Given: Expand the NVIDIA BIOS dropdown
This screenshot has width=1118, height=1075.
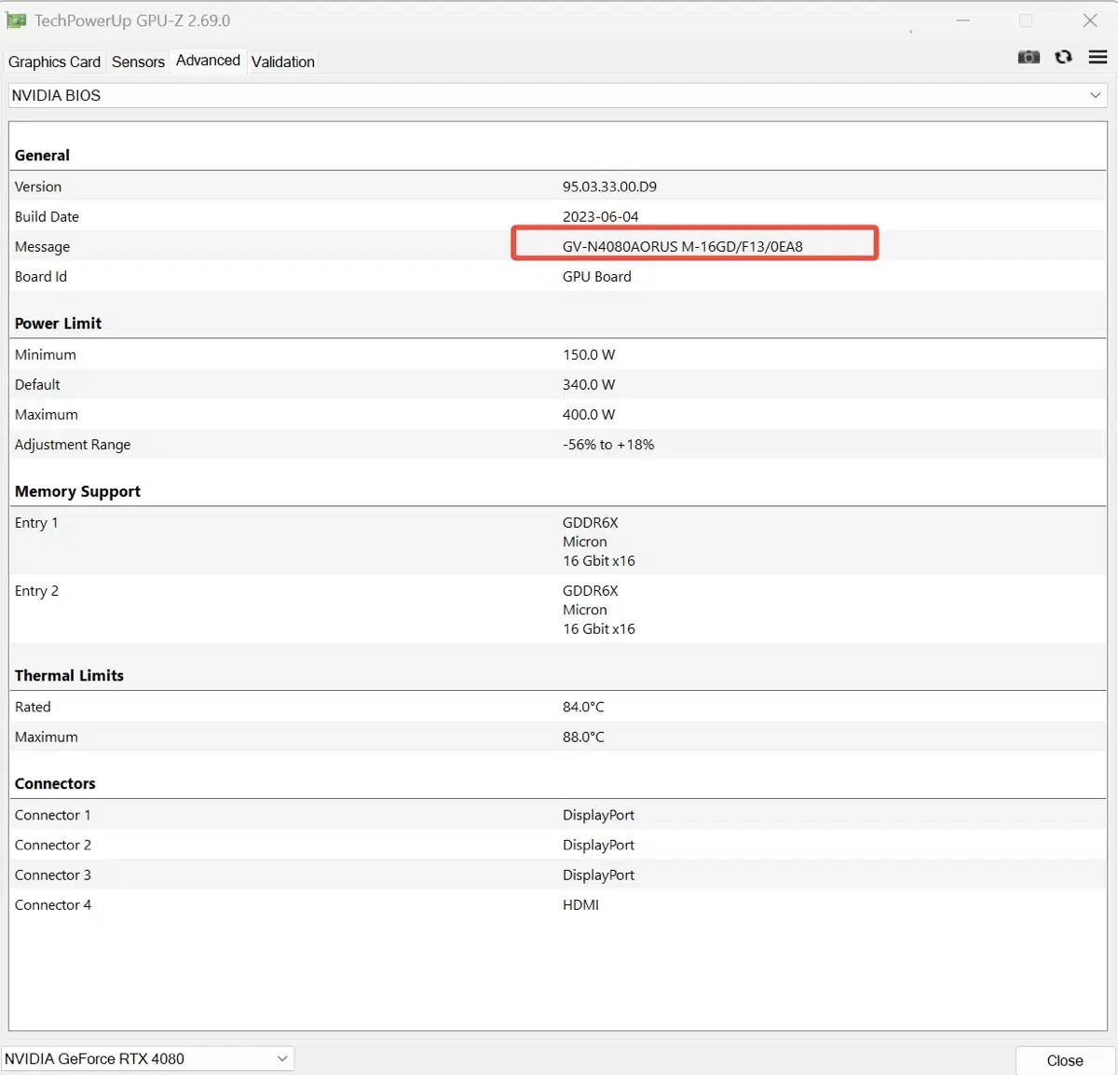Looking at the screenshot, I should tap(558, 95).
